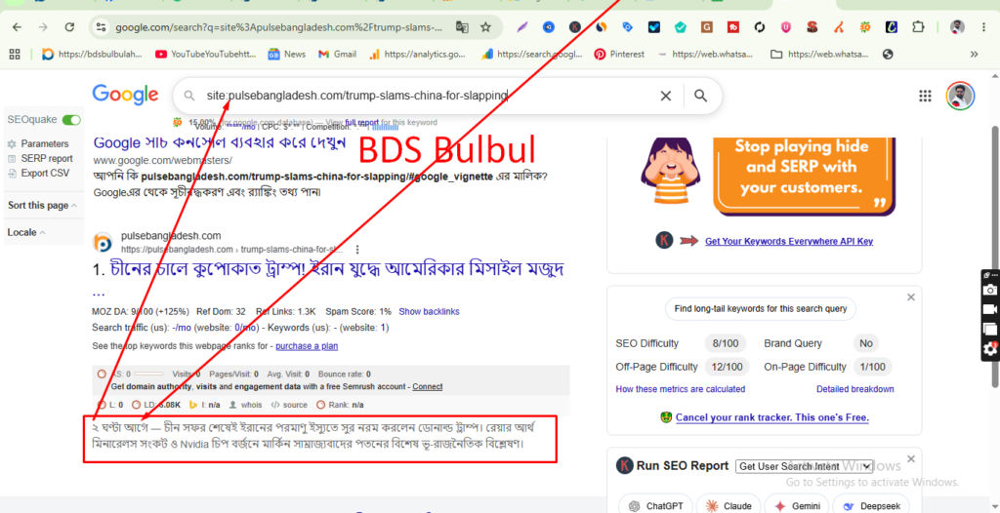Show more bookmarks with double chevron
Viewport: 1000px width, 513px height.
click(974, 55)
